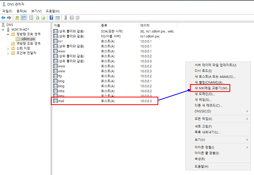Click the record icon beside ns1
This screenshot has height=175, width=254.
click(x=55, y=41)
